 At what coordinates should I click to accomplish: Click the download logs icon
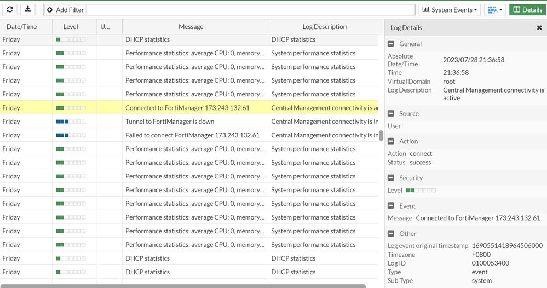(x=28, y=10)
